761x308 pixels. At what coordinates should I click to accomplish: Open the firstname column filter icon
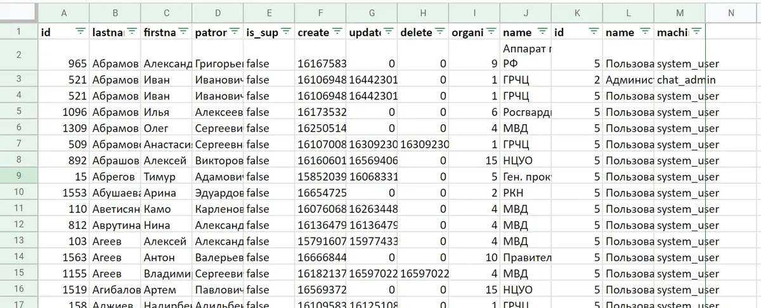pyautogui.click(x=184, y=32)
